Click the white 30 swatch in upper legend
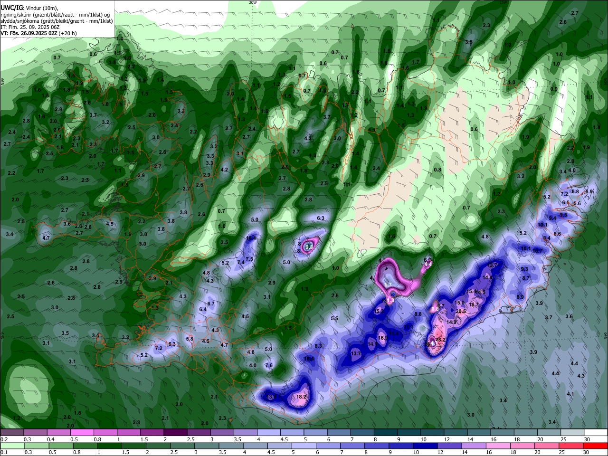 click(596, 433)
